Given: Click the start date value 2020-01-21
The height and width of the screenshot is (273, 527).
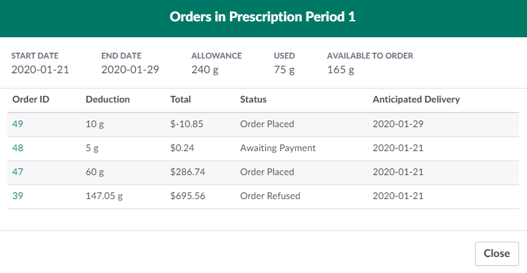Looking at the screenshot, I should pyautogui.click(x=40, y=69).
